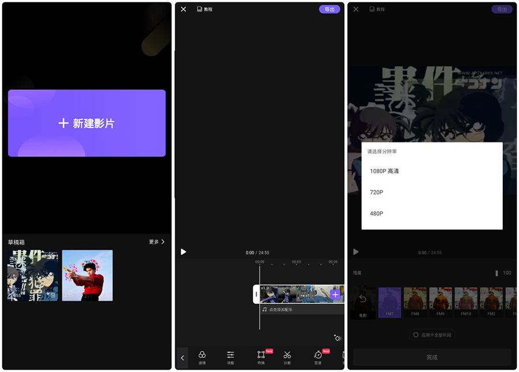Click the keyframe diamond icon above the toolbar
This screenshot has width=519, height=372.
pos(337,338)
